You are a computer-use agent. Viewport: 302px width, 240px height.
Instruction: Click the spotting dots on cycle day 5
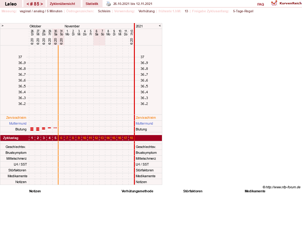point(55,128)
